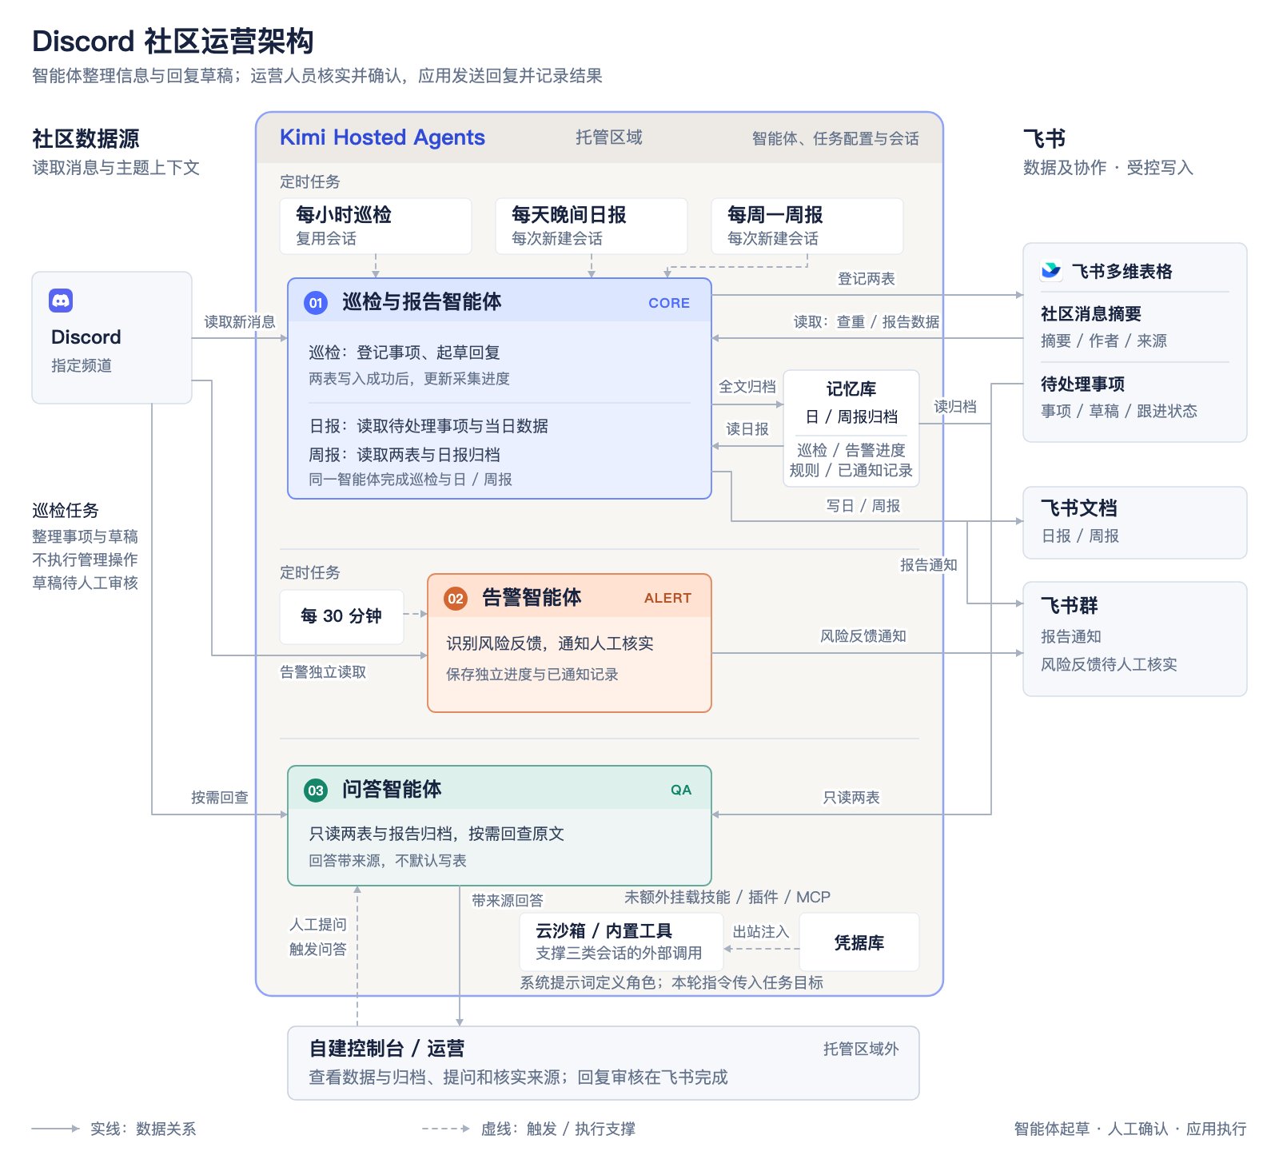Open the 飞书群 card

tap(1135, 639)
